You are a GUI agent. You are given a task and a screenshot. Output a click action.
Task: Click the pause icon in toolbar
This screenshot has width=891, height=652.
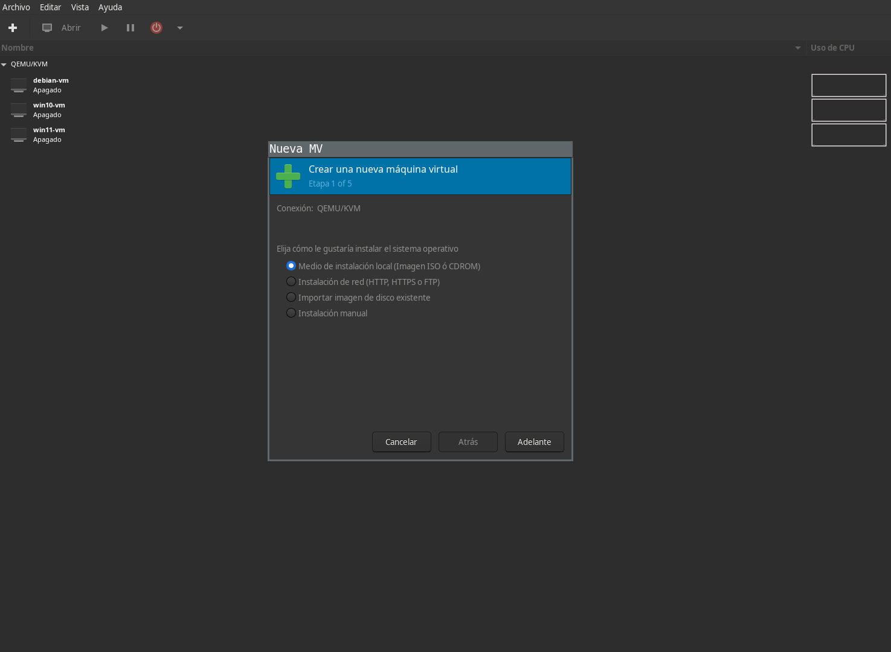click(x=130, y=28)
